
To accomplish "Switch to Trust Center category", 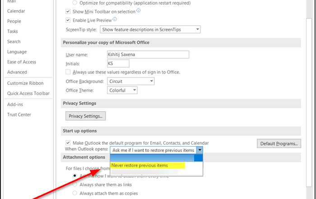I will pyautogui.click(x=19, y=114).
